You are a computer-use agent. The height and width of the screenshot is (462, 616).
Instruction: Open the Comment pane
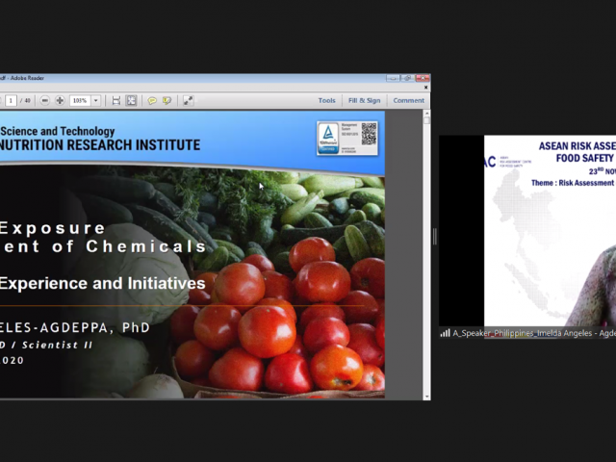pyautogui.click(x=408, y=100)
